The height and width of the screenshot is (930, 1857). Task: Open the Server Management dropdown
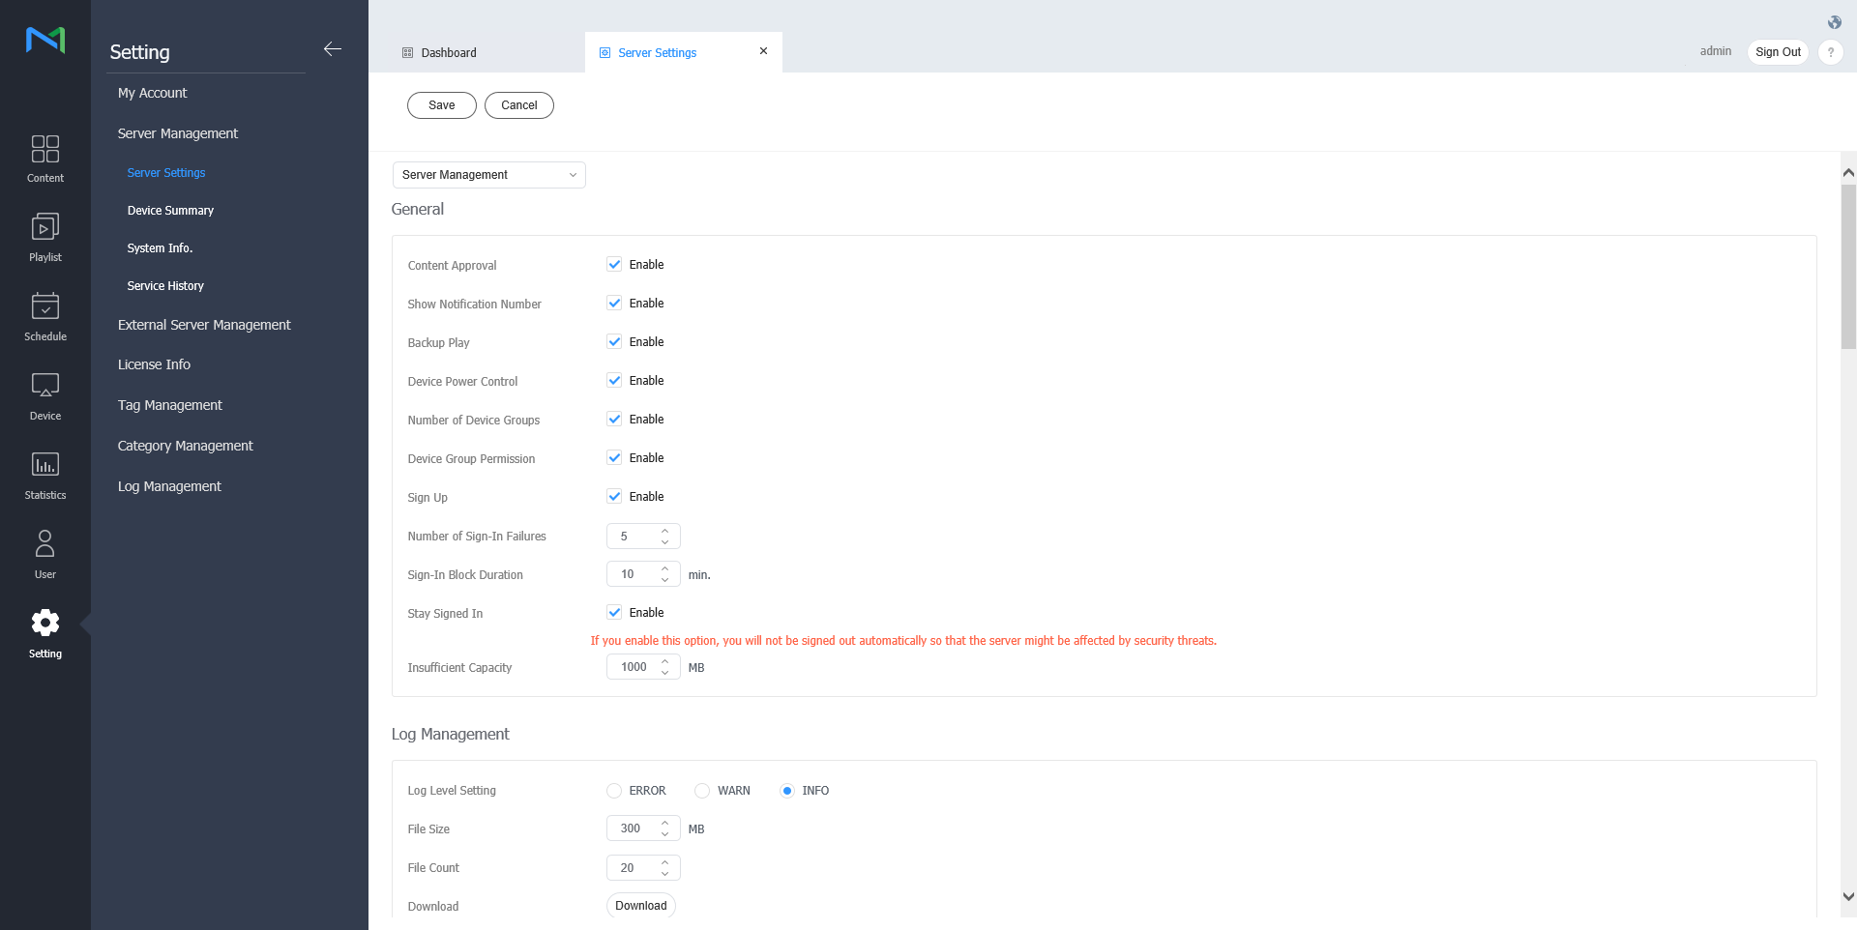pos(488,175)
